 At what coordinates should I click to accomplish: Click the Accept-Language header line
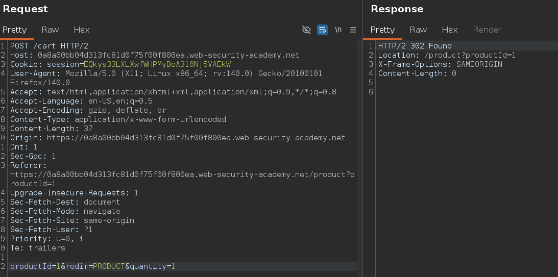(81, 101)
